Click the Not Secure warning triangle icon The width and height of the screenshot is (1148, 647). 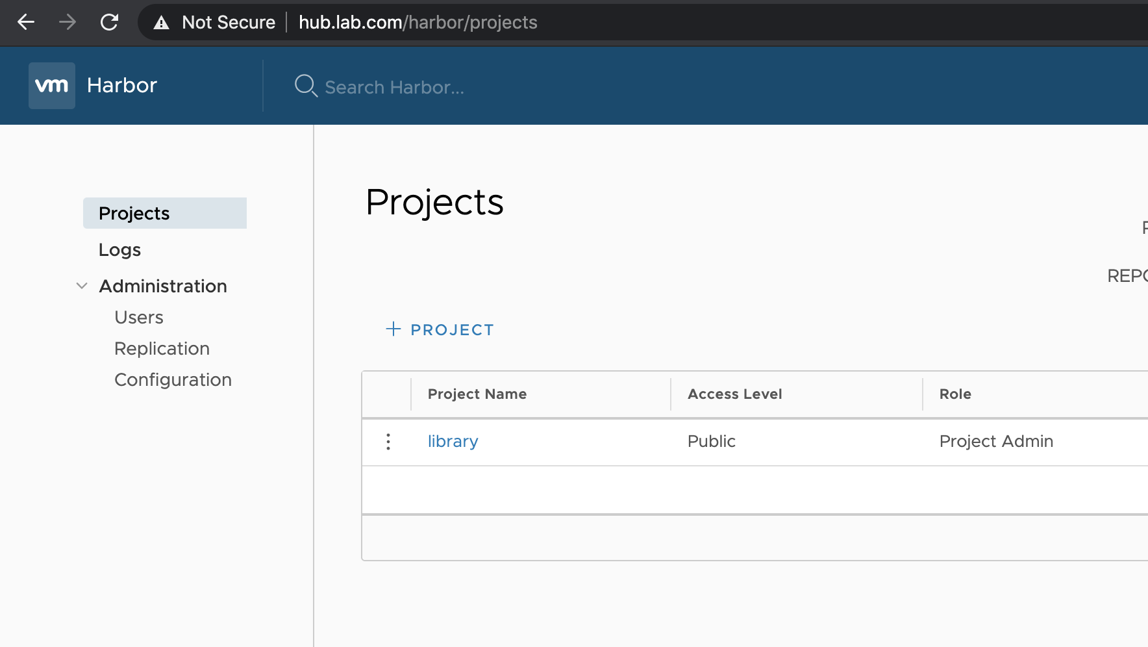161,23
